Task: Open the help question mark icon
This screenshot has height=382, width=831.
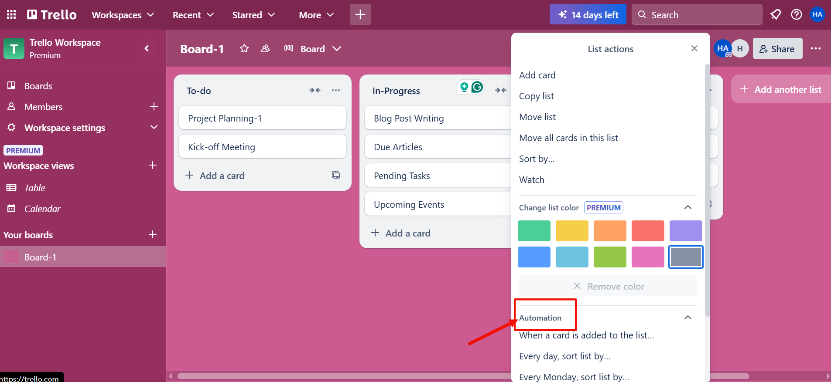Action: [797, 15]
